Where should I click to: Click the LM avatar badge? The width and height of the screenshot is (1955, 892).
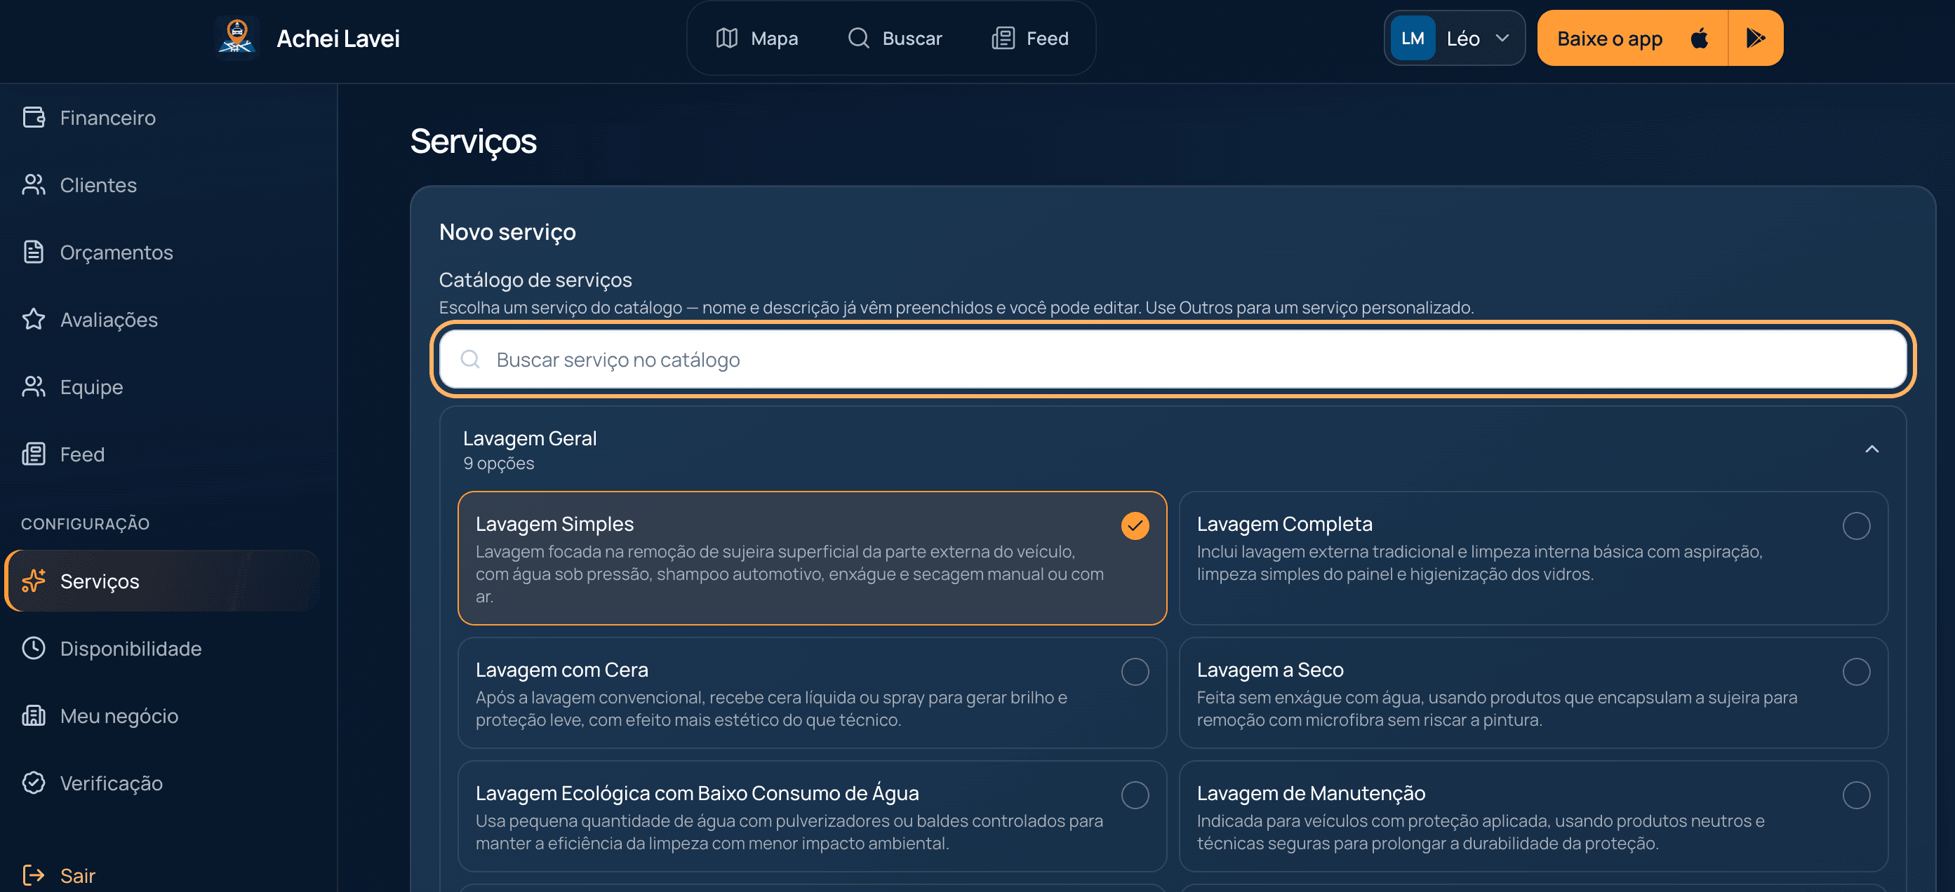pos(1413,38)
